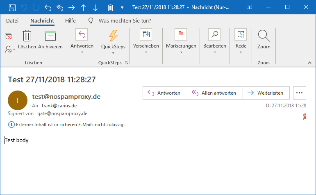The width and height of the screenshot is (316, 195).
Task: Click the Rede read aloud icon
Action: pyautogui.click(x=241, y=34)
